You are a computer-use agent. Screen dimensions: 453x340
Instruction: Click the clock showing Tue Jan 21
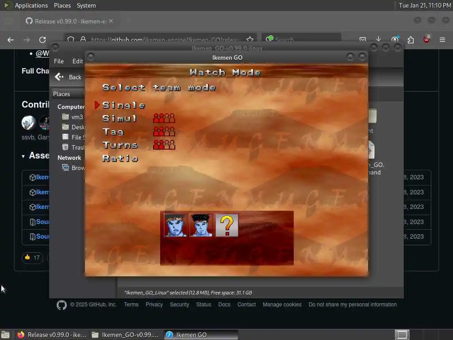[x=425, y=5]
